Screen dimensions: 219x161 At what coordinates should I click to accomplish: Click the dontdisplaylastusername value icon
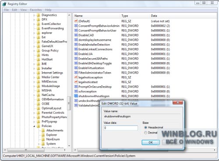76,40
